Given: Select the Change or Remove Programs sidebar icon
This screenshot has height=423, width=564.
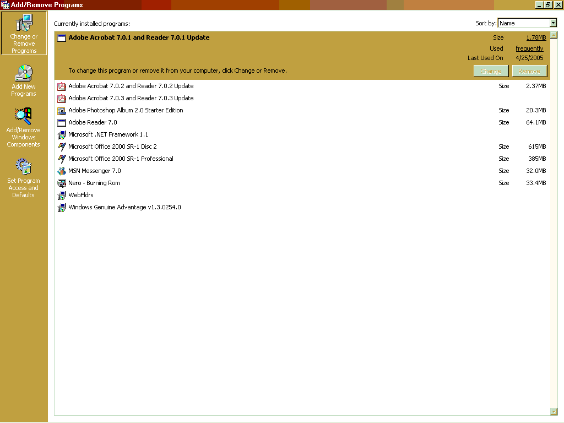Looking at the screenshot, I should point(24,33).
